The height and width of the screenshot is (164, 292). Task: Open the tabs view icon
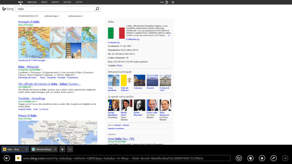(251, 158)
